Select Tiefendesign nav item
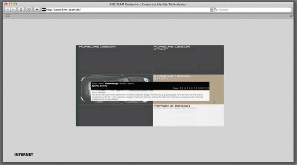The image size is (297, 165). point(111,83)
